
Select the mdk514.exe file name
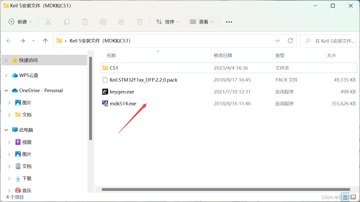click(x=123, y=104)
